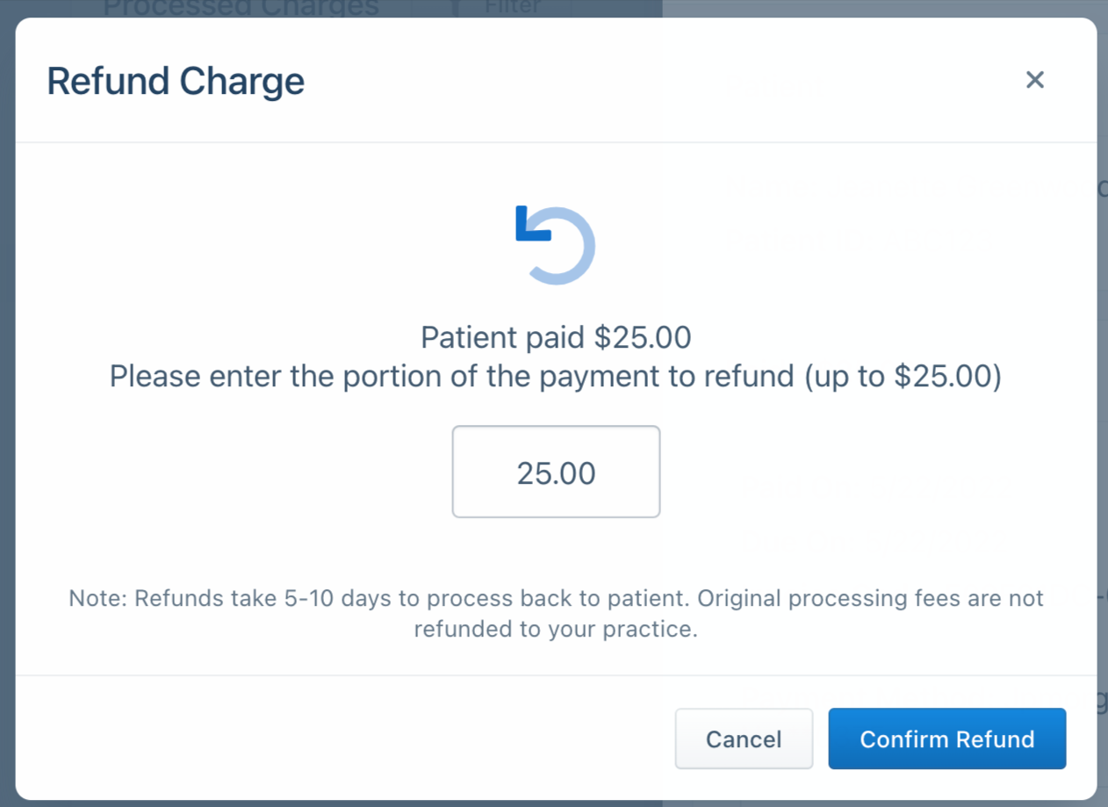1108x807 pixels.
Task: Close the Refund Charge dialog with X
Action: click(x=1035, y=80)
